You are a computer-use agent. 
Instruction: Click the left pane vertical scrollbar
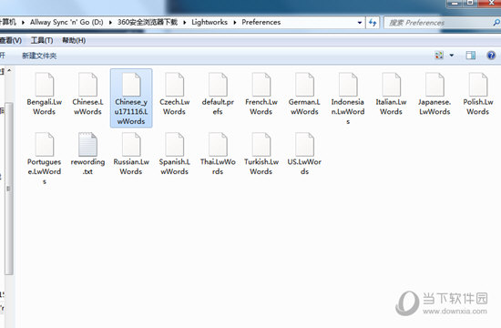[x=9, y=189]
